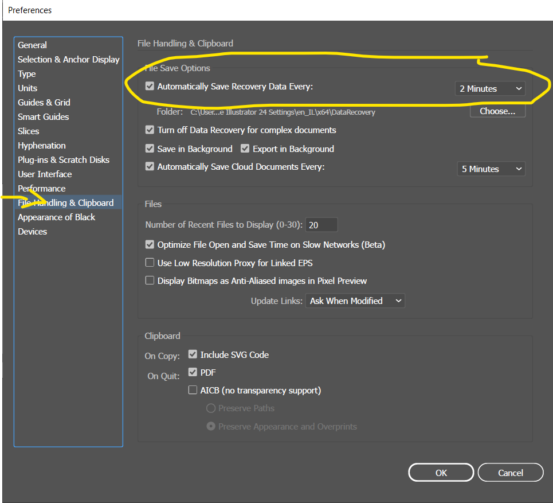This screenshot has width=553, height=503.
Task: Disable Save in Background checkbox
Action: point(150,149)
